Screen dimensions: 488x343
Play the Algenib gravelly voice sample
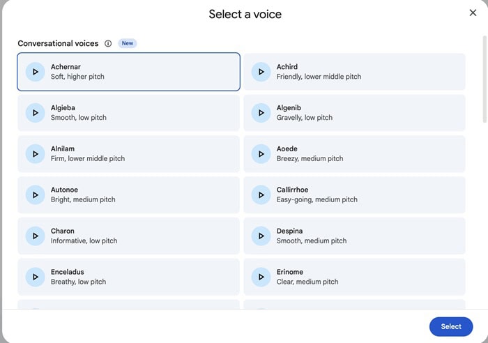[x=261, y=113]
